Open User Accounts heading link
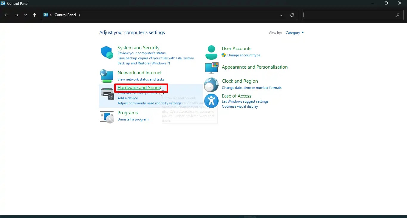 point(236,49)
